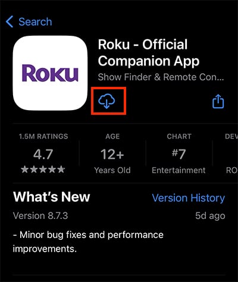Tap the 5d ago update date
The height and width of the screenshot is (282, 238).
click(x=210, y=216)
